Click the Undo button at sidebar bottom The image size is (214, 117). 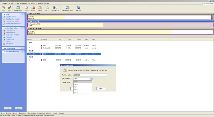click(8, 108)
